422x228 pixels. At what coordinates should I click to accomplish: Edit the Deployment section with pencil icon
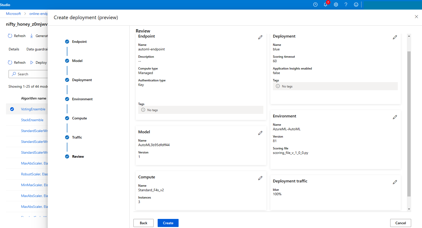(x=395, y=37)
